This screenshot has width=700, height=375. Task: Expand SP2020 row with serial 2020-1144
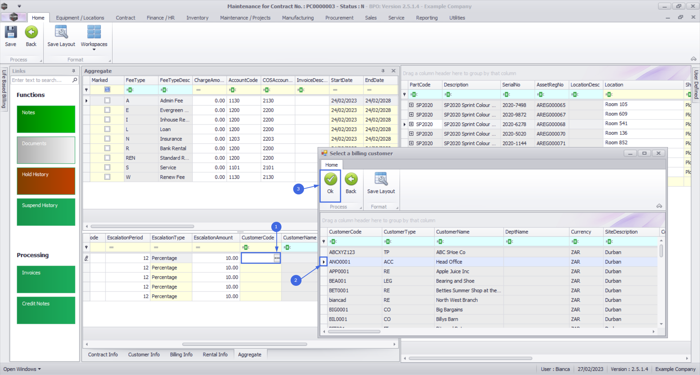pos(411,143)
